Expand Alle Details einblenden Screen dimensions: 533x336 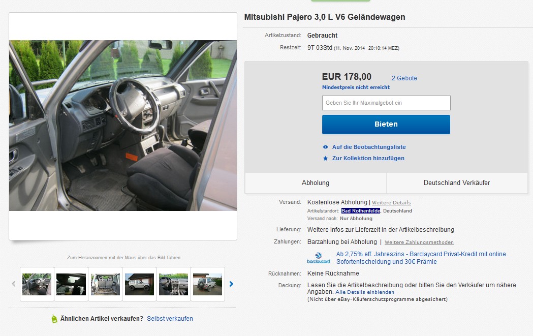click(x=365, y=292)
